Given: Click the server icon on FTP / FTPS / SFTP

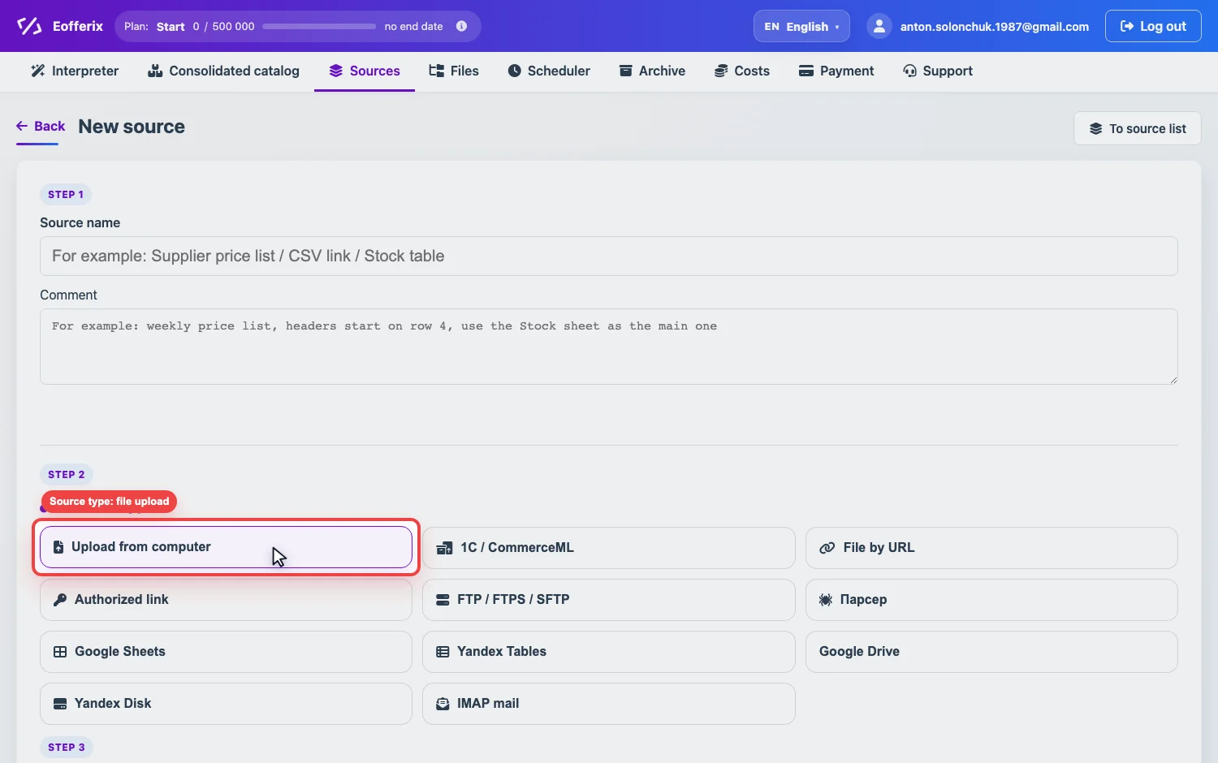Looking at the screenshot, I should (443, 600).
